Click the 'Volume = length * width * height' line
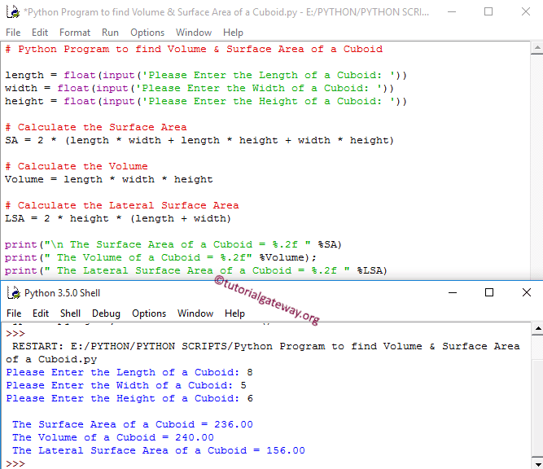 coord(109,179)
